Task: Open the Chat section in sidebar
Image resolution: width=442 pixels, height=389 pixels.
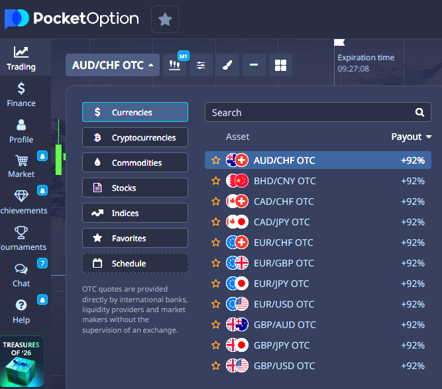Action: click(21, 275)
